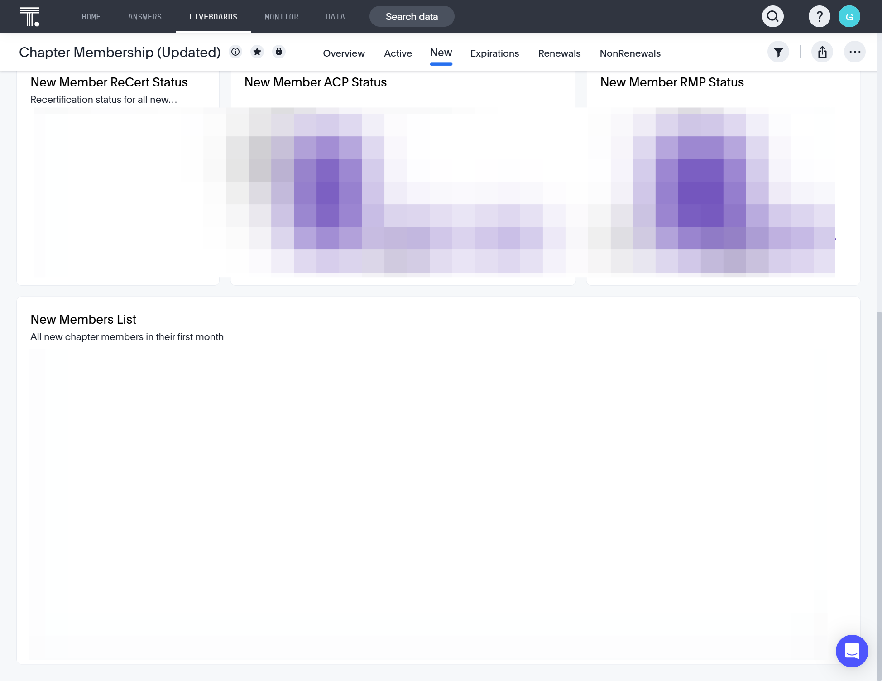Switch to the Expirations tab
This screenshot has height=681, width=882.
[x=495, y=53]
